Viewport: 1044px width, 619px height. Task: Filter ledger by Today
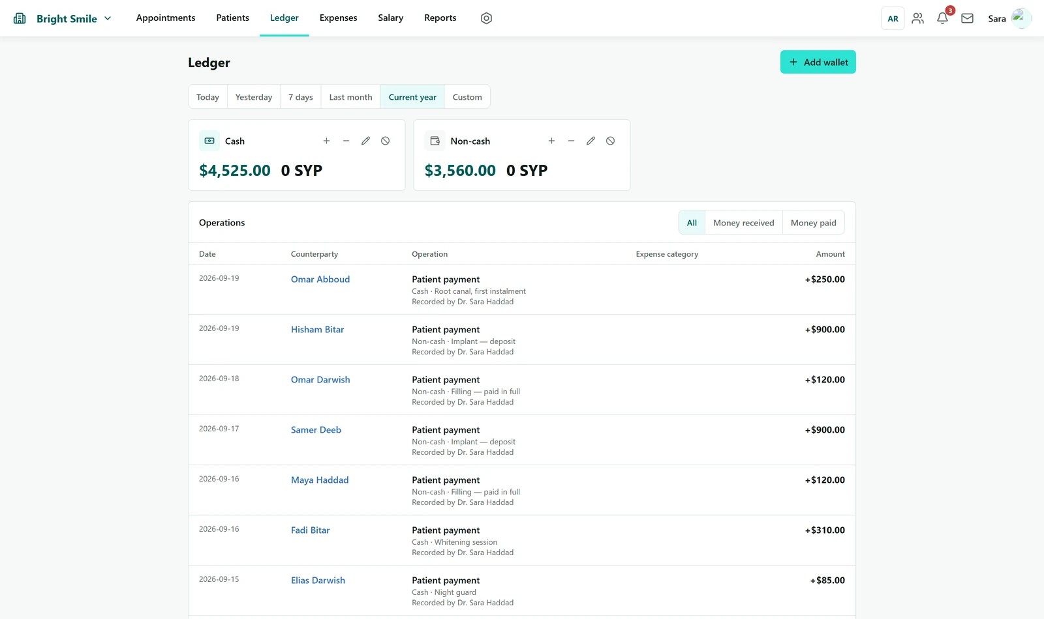tap(207, 97)
